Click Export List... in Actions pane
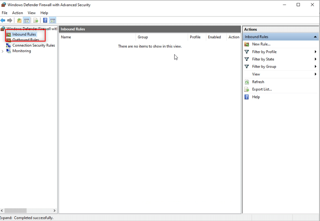 tap(262, 89)
